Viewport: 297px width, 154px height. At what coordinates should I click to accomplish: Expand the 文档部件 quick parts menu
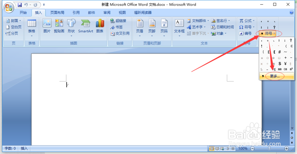(x=198, y=21)
